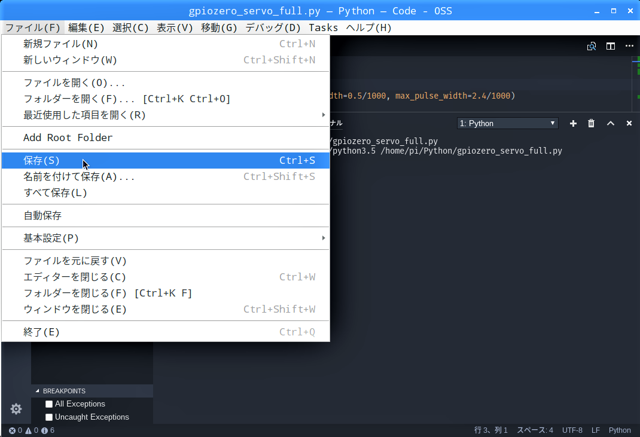Open the 選択(C) menu
Screen dimensions: 640x437
click(x=130, y=27)
